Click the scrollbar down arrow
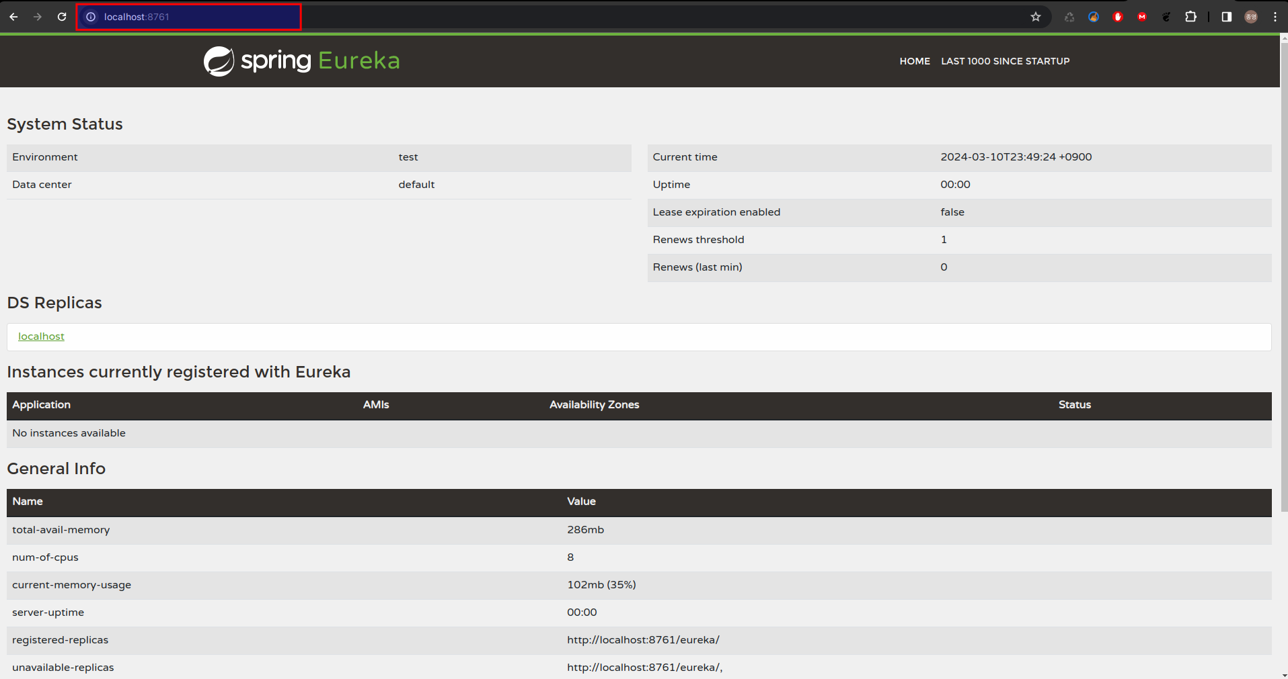Screen dimensions: 1288x679 (1283, 674)
